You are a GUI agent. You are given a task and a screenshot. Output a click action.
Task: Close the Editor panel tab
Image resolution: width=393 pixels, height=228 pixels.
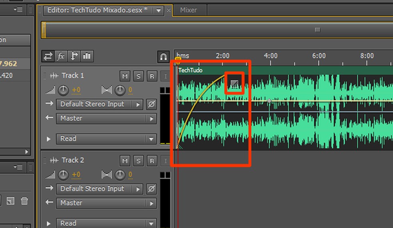click(x=169, y=10)
